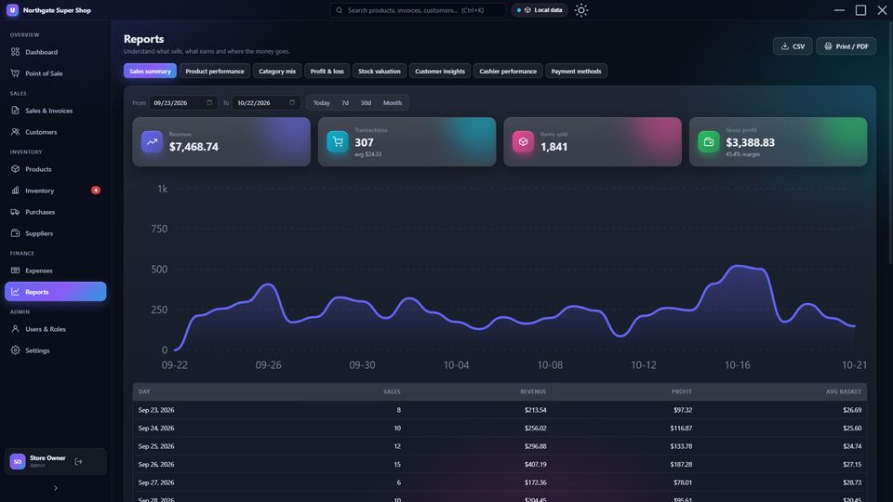893x502 pixels.
Task: Click revenue value $407.19
Action: click(x=536, y=465)
